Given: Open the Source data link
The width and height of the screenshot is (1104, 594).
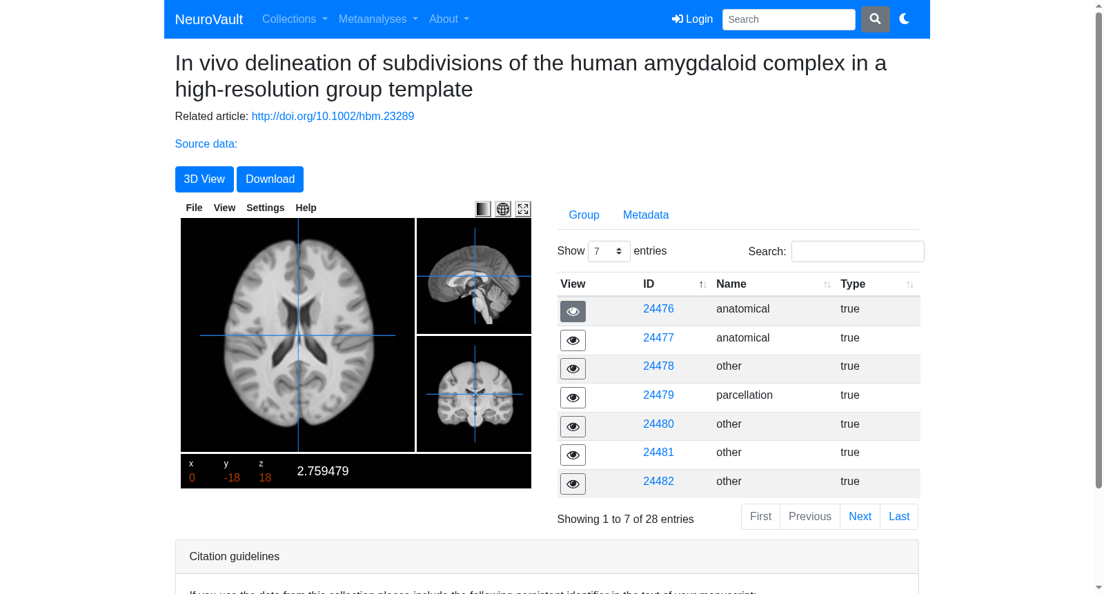Looking at the screenshot, I should click(x=206, y=144).
